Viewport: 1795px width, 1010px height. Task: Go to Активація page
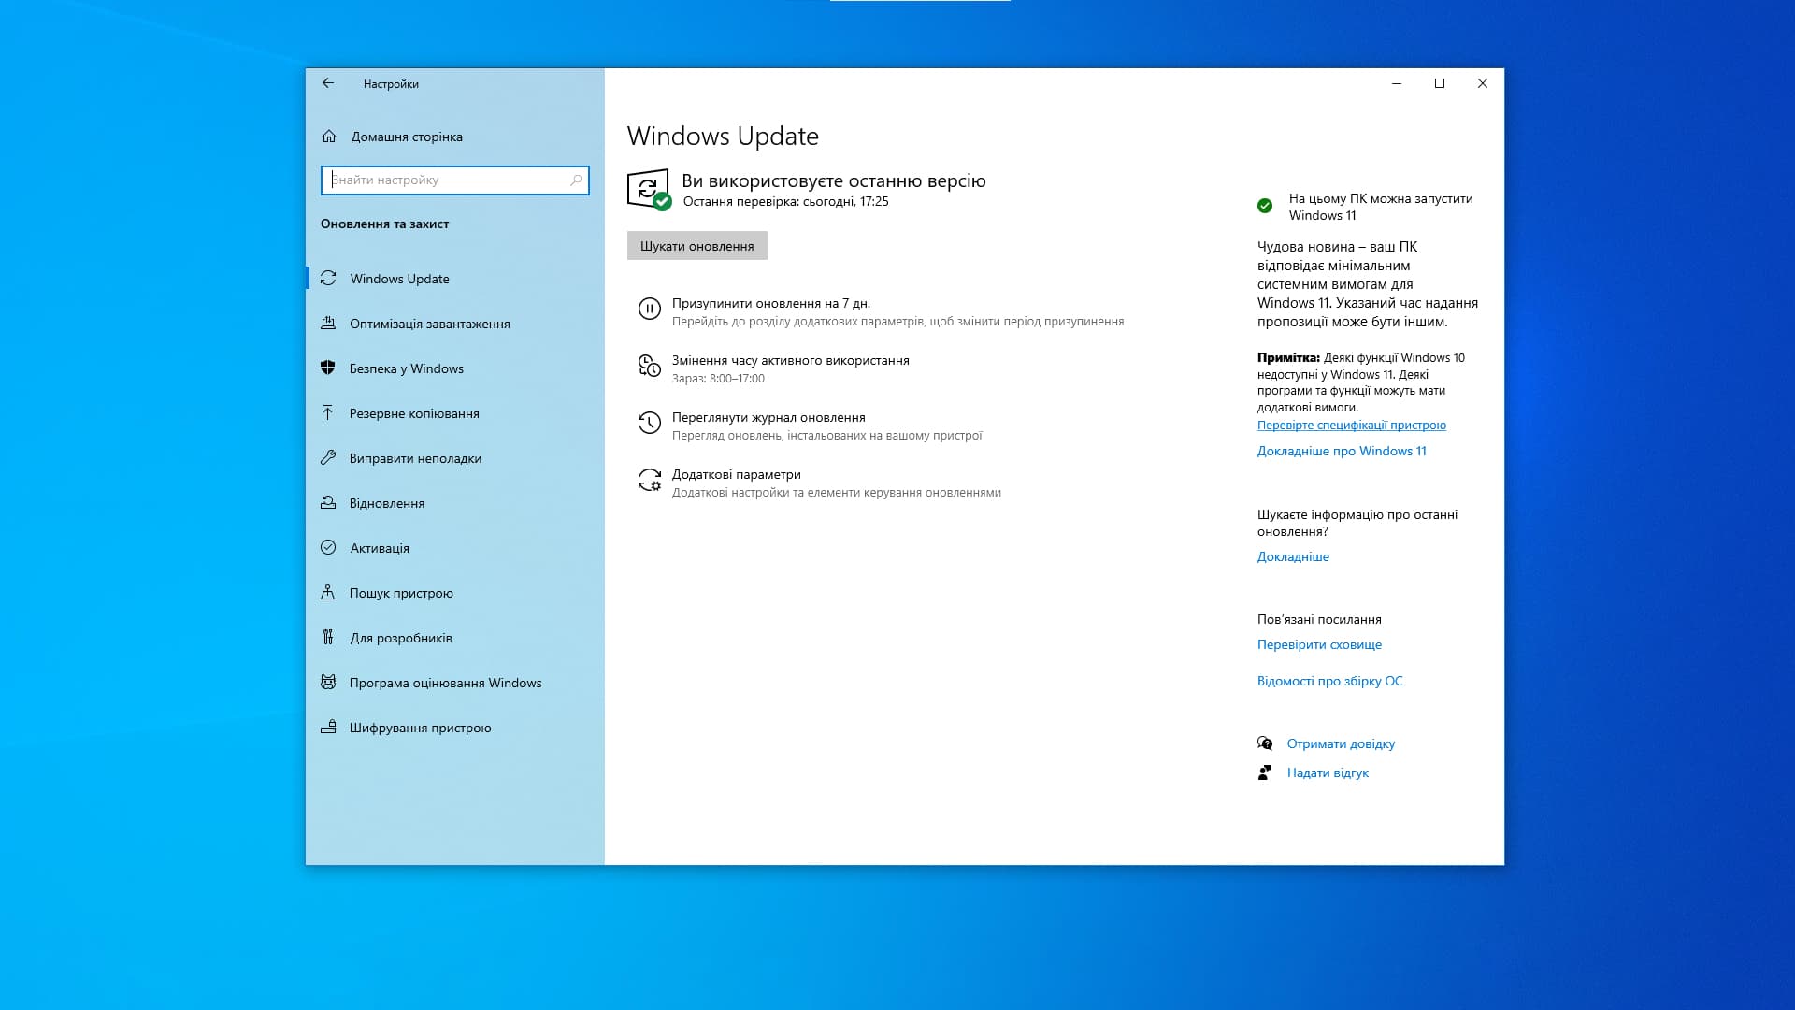(x=379, y=548)
